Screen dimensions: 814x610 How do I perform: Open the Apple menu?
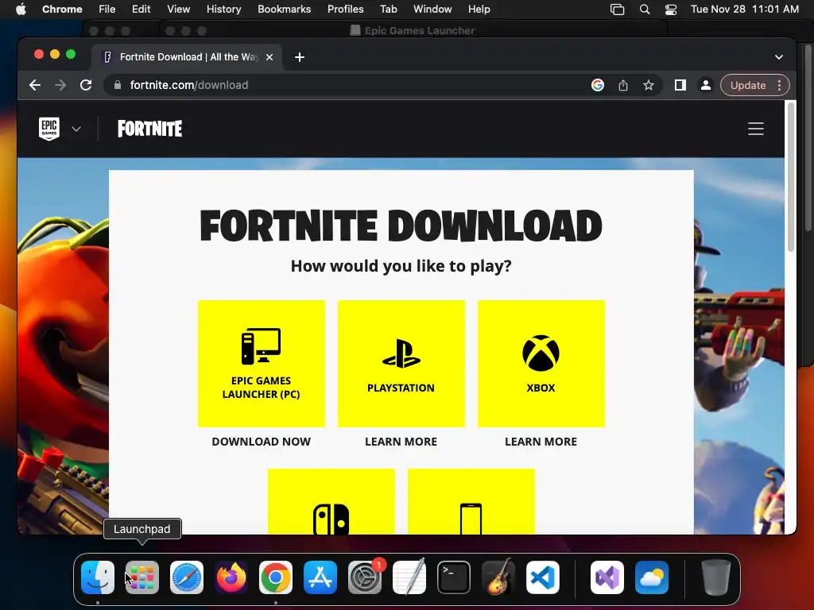tap(21, 10)
